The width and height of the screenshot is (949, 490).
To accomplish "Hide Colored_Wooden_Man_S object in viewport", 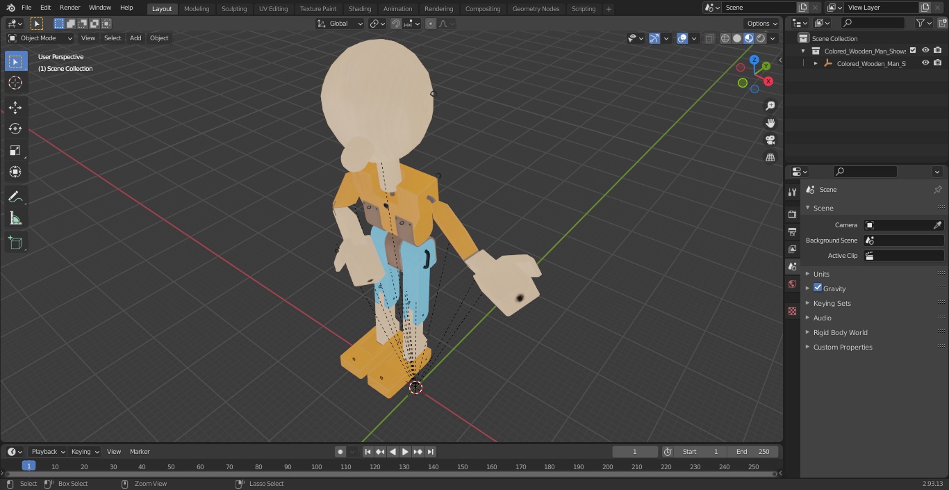I will pos(925,63).
